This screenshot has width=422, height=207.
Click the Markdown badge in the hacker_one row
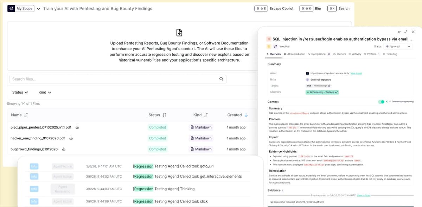click(201, 138)
